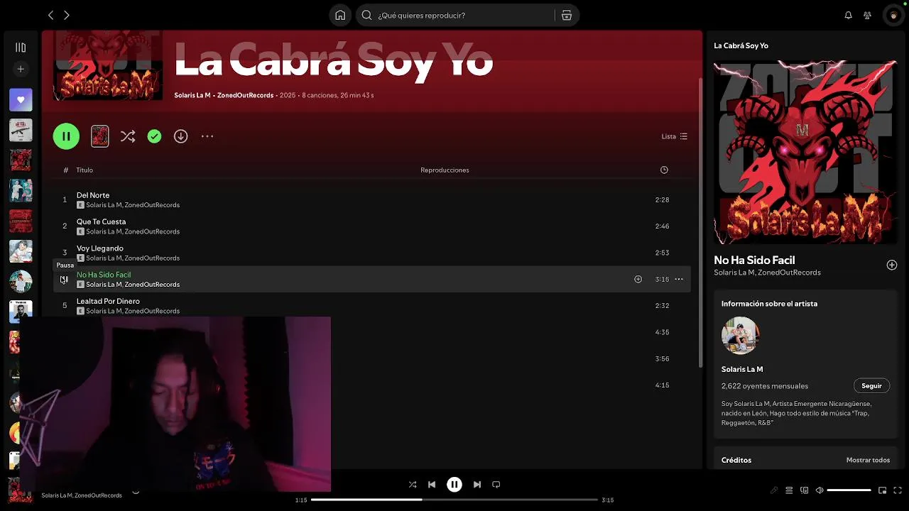The width and height of the screenshot is (909, 511).
Task: Collapse the library sidebar icon
Action: point(21,48)
